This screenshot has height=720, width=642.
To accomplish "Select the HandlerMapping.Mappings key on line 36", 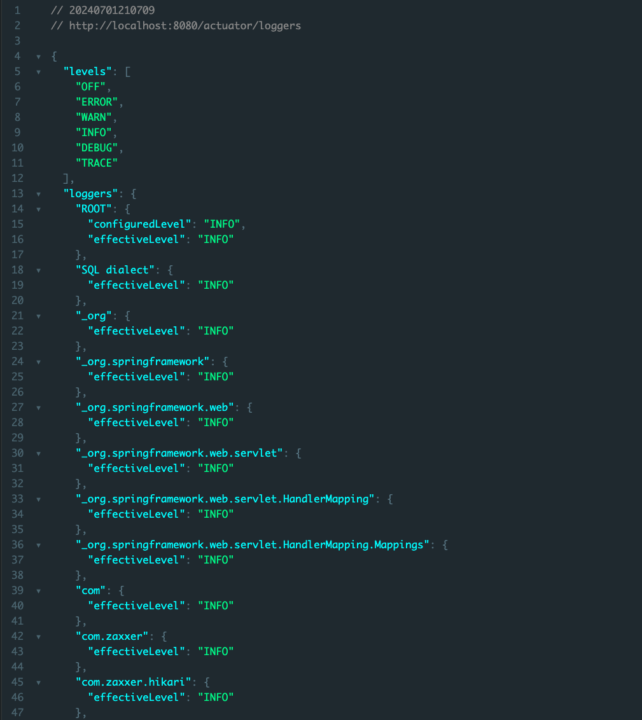I will coord(253,545).
